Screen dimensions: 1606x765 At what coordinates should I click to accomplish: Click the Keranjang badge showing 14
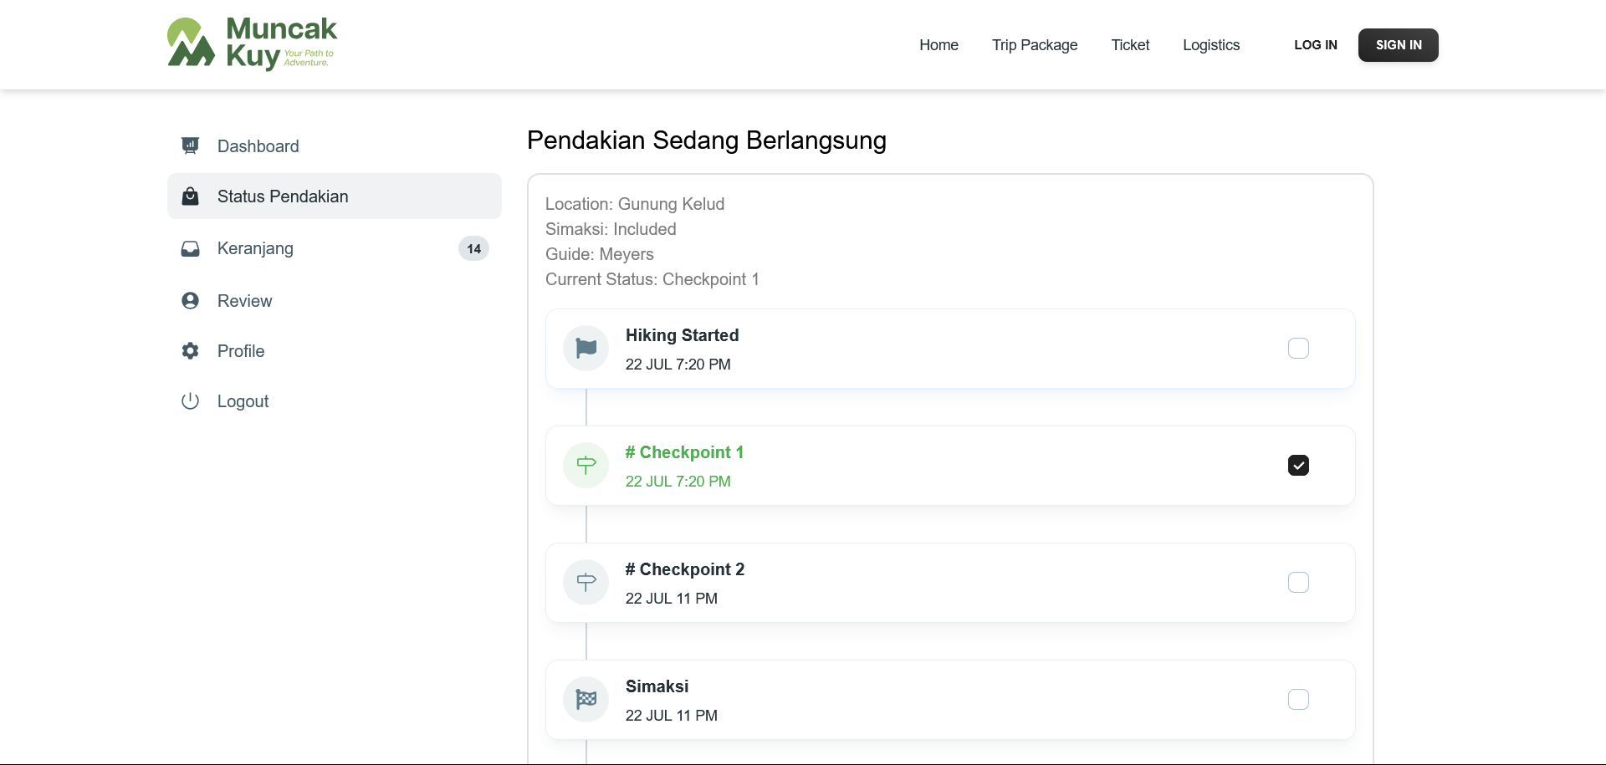pos(473,249)
